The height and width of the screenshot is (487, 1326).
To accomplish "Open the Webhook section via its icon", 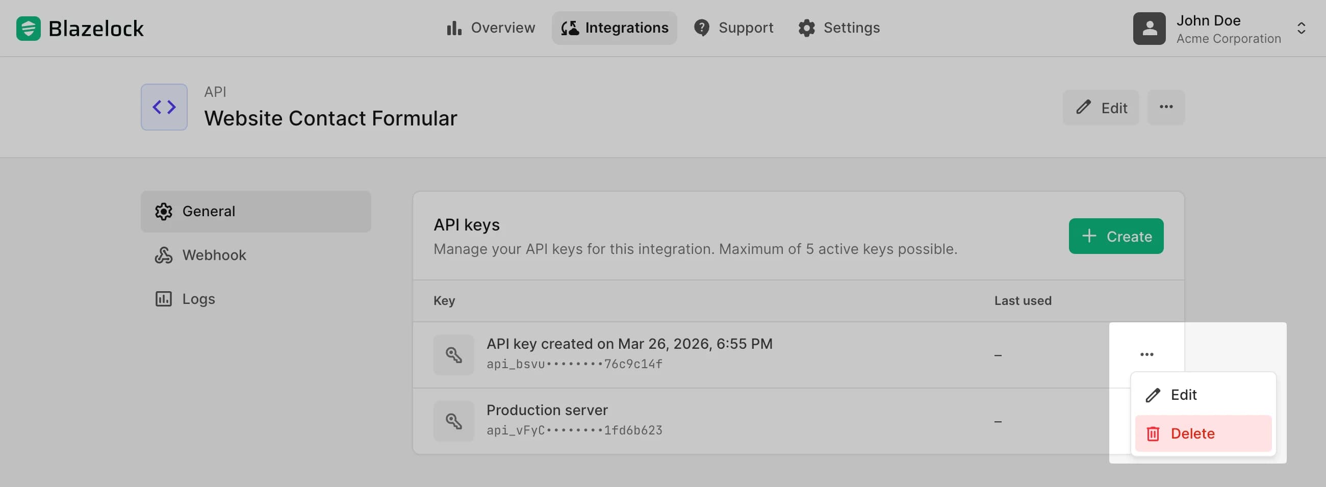I will [163, 255].
